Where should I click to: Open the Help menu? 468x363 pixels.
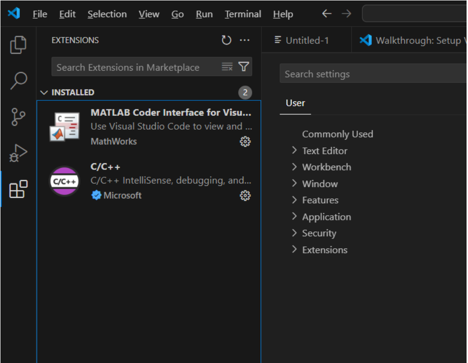point(283,14)
